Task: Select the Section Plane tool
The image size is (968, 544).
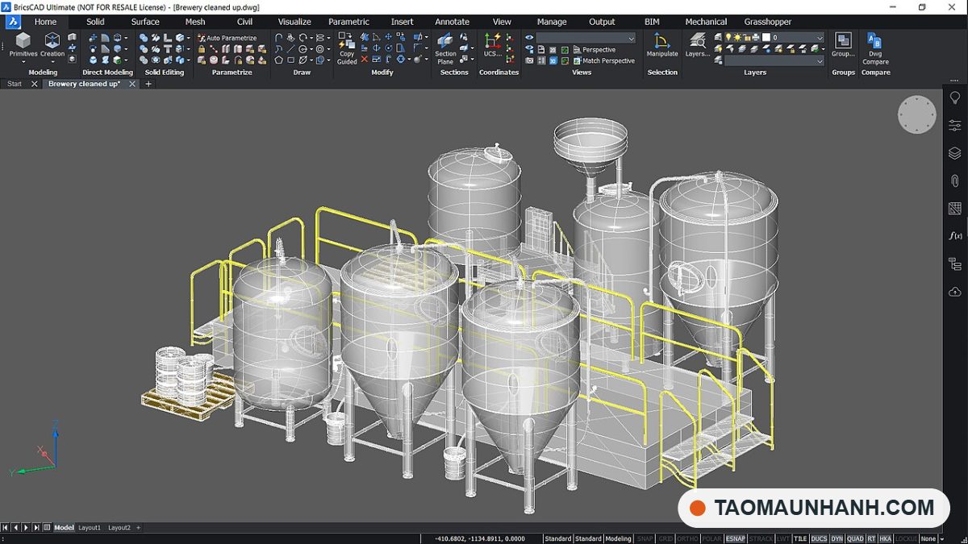Action: (x=445, y=48)
